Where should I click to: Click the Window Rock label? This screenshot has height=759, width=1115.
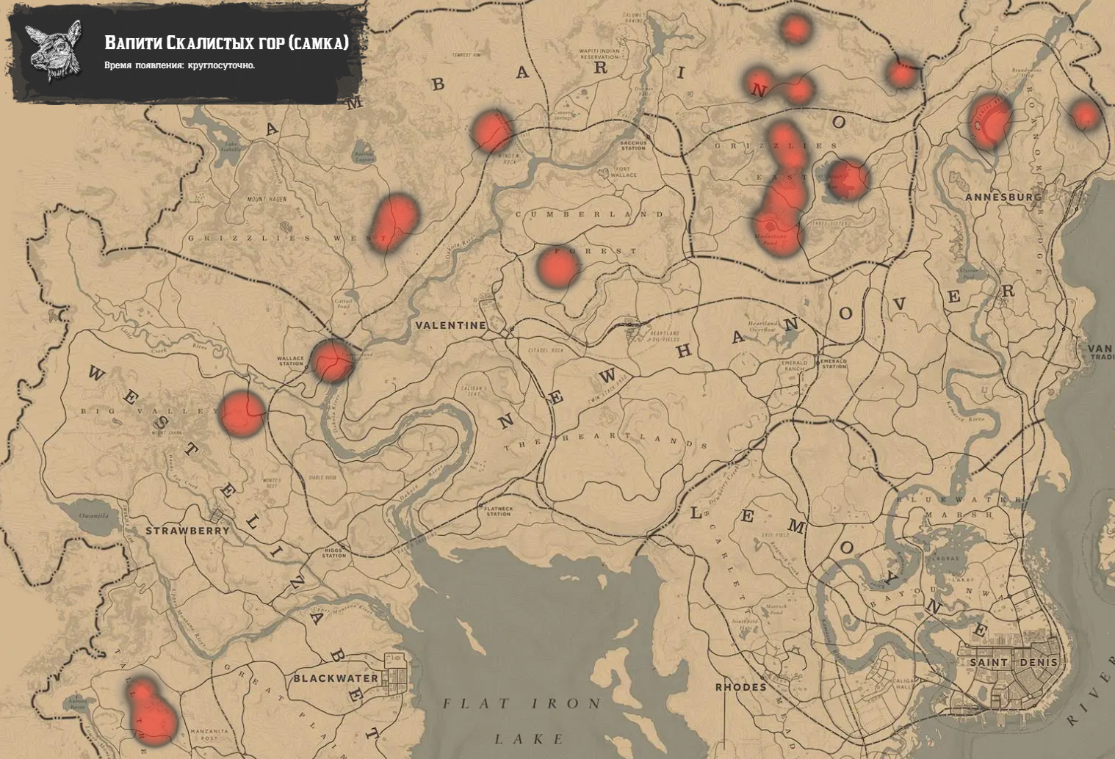point(509,159)
